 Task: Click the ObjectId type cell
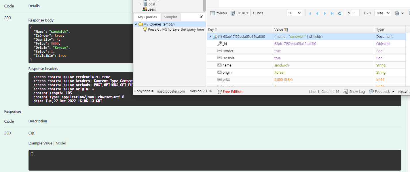(383, 44)
